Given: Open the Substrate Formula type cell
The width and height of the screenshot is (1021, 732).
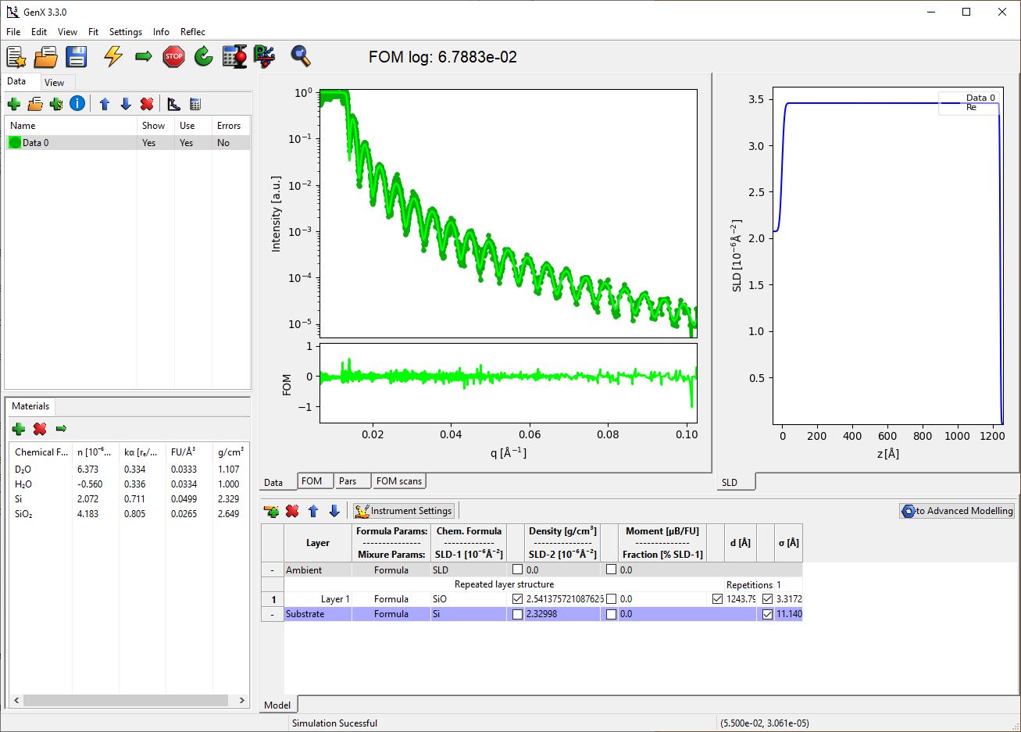Looking at the screenshot, I should 391,614.
